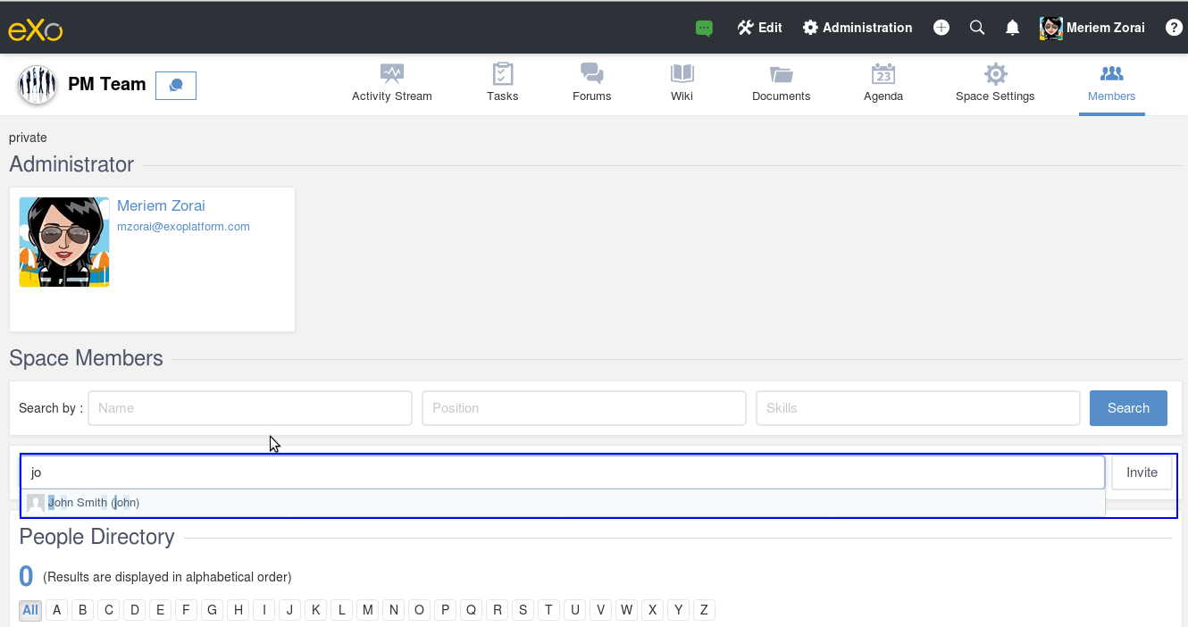
Task: Click the mzorai@exoplatform.com email
Action: pos(183,227)
